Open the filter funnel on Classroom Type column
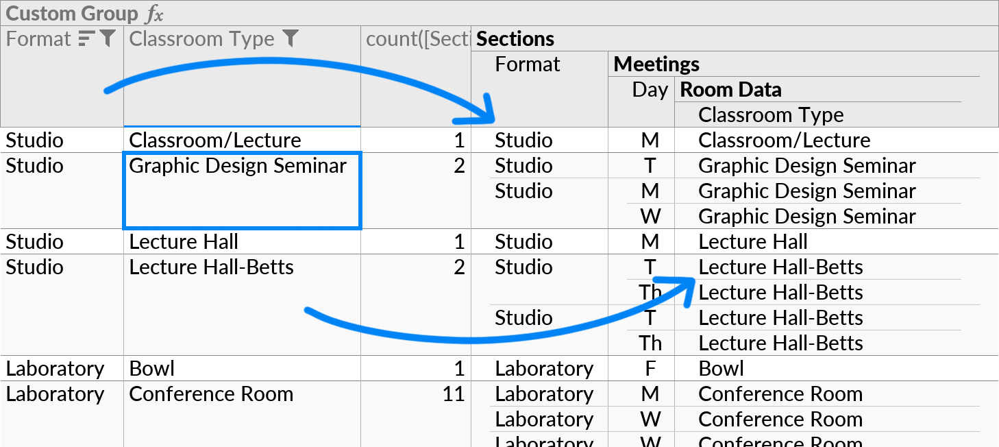This screenshot has height=447, width=999. [291, 38]
